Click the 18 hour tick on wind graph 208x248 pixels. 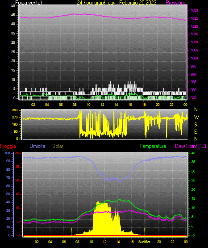(144, 105)
